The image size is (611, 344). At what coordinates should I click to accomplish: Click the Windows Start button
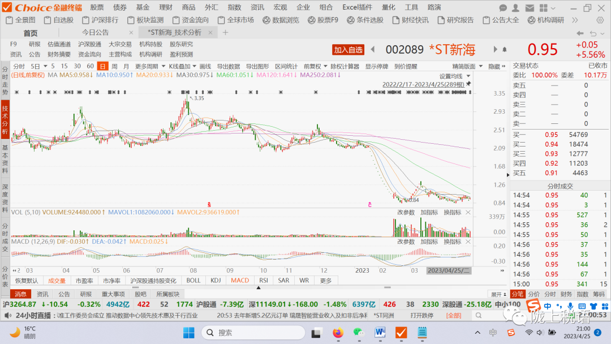pyautogui.click(x=188, y=333)
